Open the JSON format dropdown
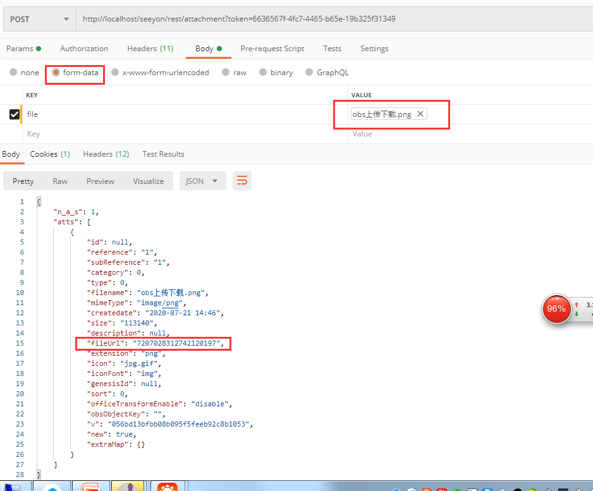This screenshot has height=491, width=593. point(202,181)
